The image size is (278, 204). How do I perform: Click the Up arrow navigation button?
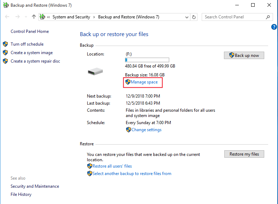click(34, 17)
